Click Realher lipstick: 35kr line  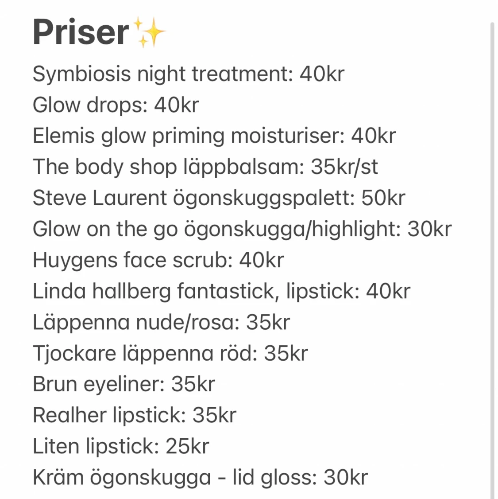click(135, 416)
